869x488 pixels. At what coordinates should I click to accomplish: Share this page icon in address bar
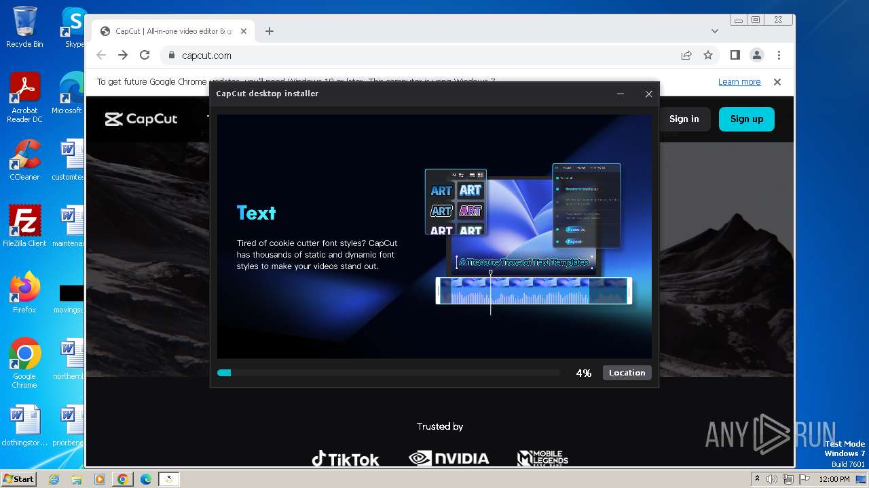pos(686,56)
